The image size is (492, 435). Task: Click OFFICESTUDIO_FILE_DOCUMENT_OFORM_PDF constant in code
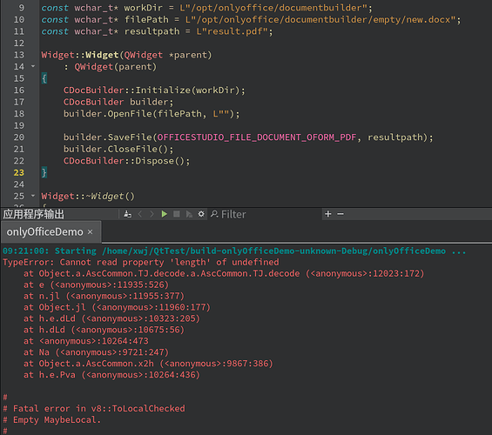pos(257,137)
